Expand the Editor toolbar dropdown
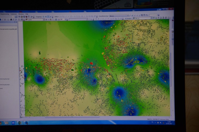This screenshot has height=132, width=199. coord(56,17)
